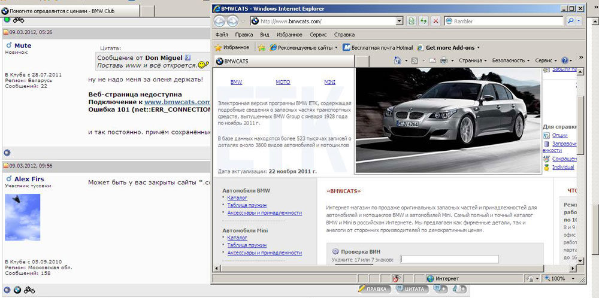Select the BMW Club forum tab
Viewport: 599px width, 298px height.
coord(69,11)
